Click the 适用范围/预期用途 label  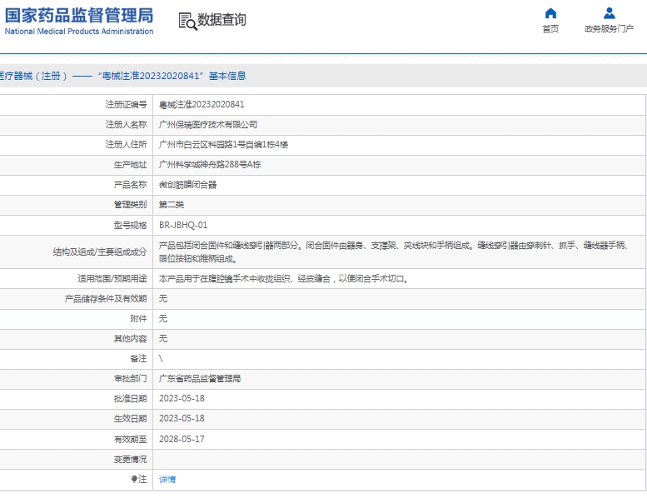pos(112,279)
